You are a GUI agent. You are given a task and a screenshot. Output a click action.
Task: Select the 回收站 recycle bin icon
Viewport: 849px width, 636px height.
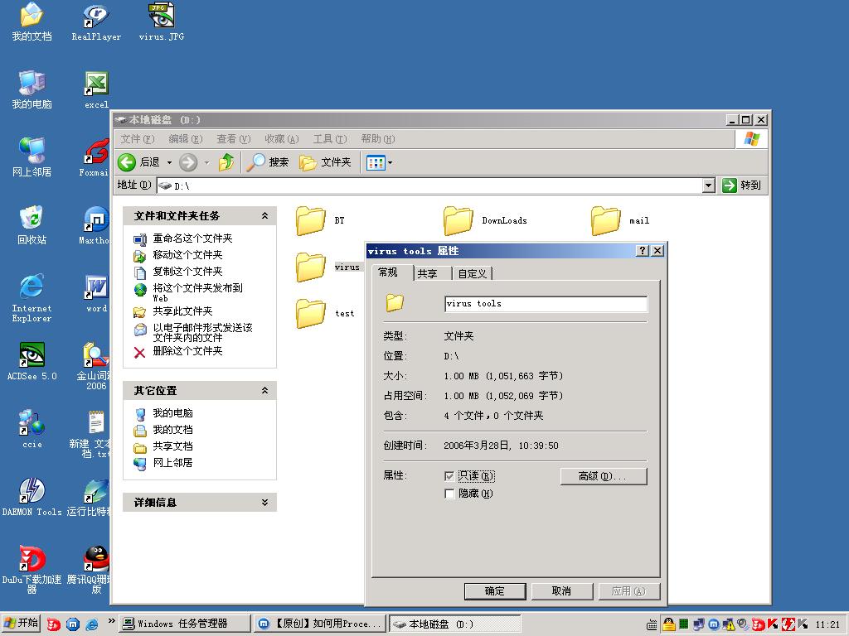(32, 225)
